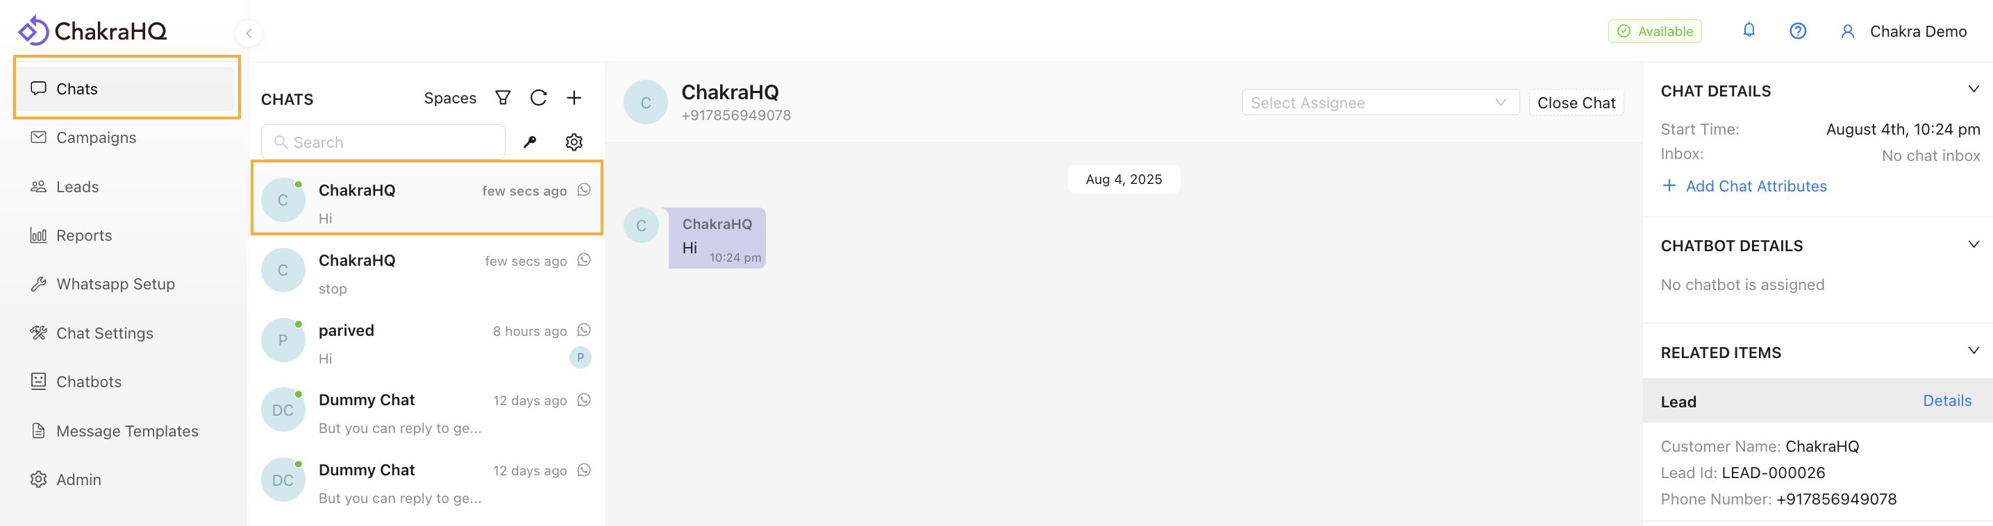
Task: Open chat list settings gear
Action: click(574, 142)
